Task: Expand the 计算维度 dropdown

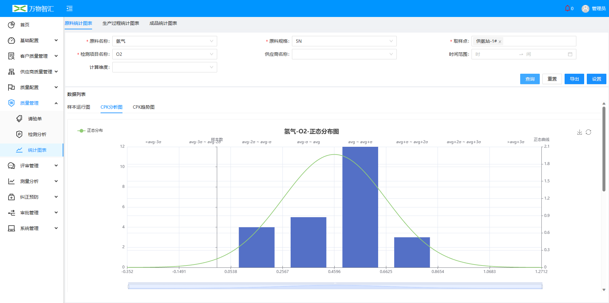Action: [165, 67]
